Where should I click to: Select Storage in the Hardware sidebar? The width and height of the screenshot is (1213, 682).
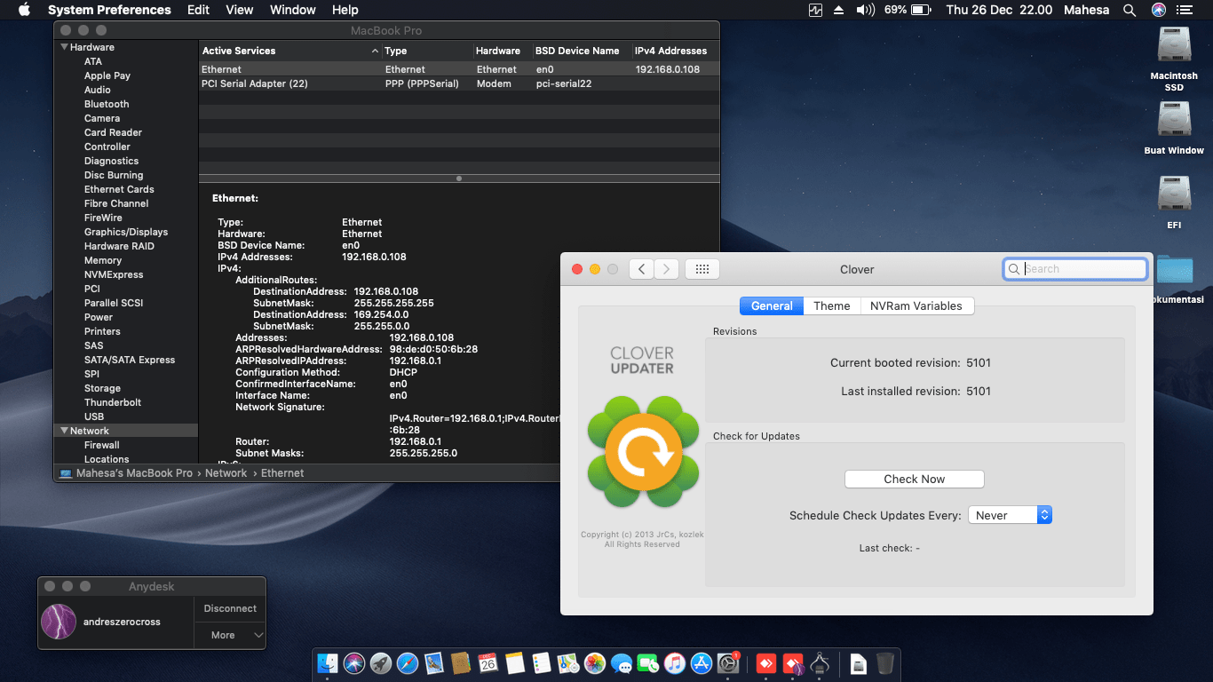[102, 388]
